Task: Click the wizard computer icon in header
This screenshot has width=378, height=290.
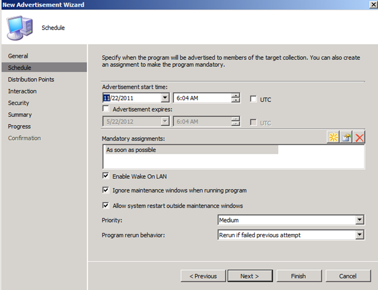Action: pos(19,27)
